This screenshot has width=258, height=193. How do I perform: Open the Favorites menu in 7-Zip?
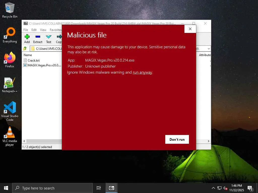tap(56, 30)
